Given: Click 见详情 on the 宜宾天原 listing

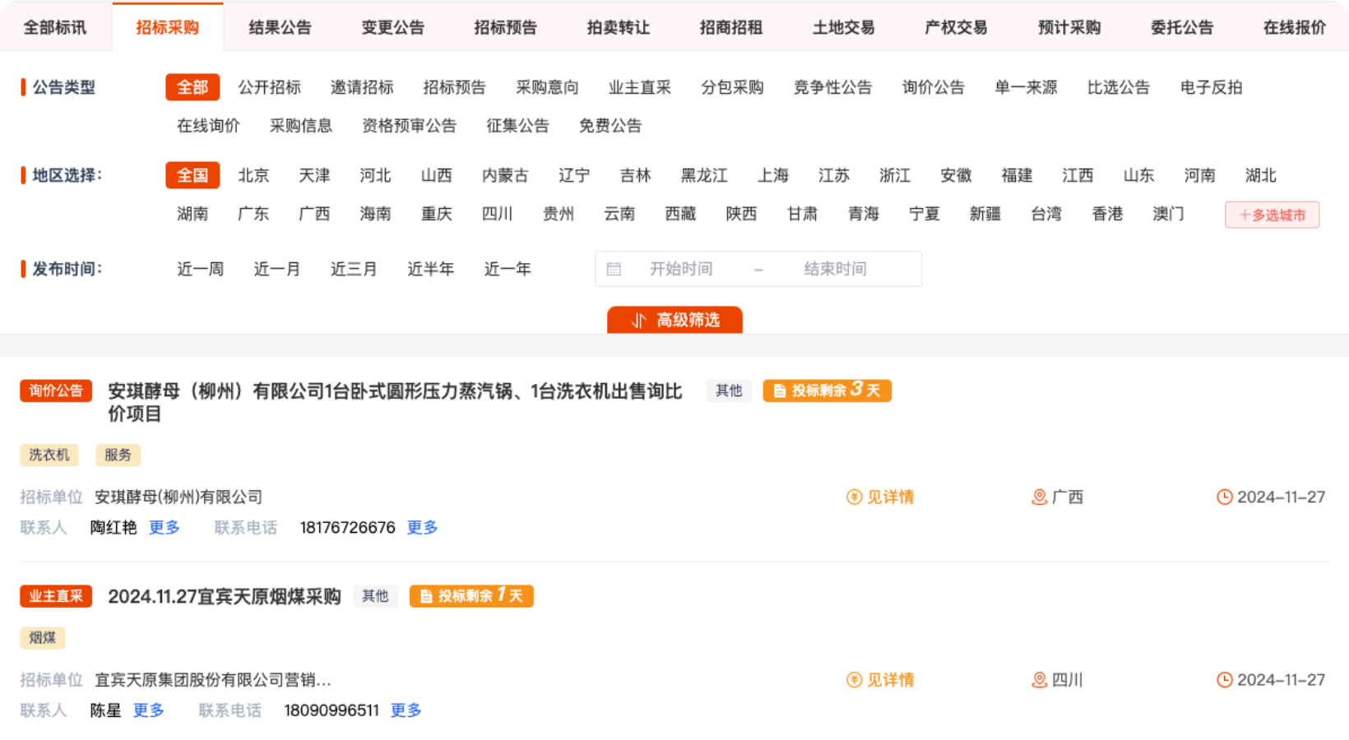Looking at the screenshot, I should 890,680.
